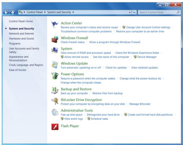Focus the Search Control Panel field
Viewport: 183px width, 145px height.
[159, 12]
